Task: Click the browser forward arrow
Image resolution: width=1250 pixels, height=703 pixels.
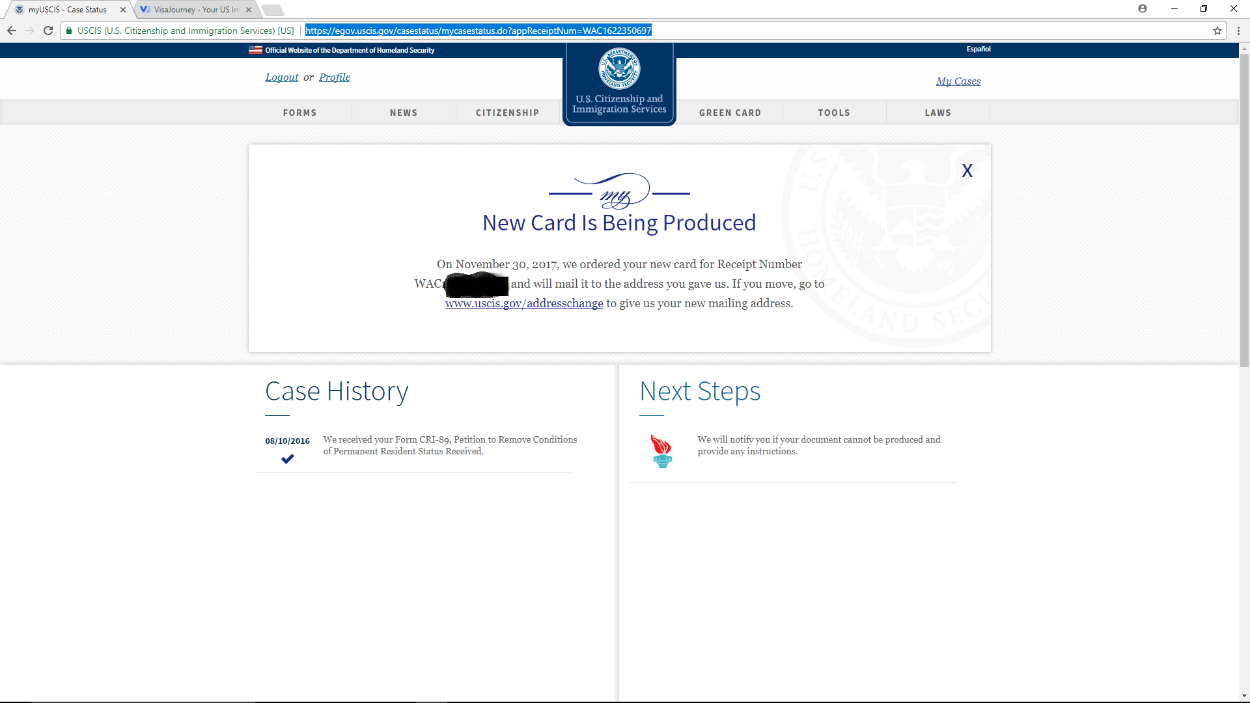Action: tap(30, 31)
